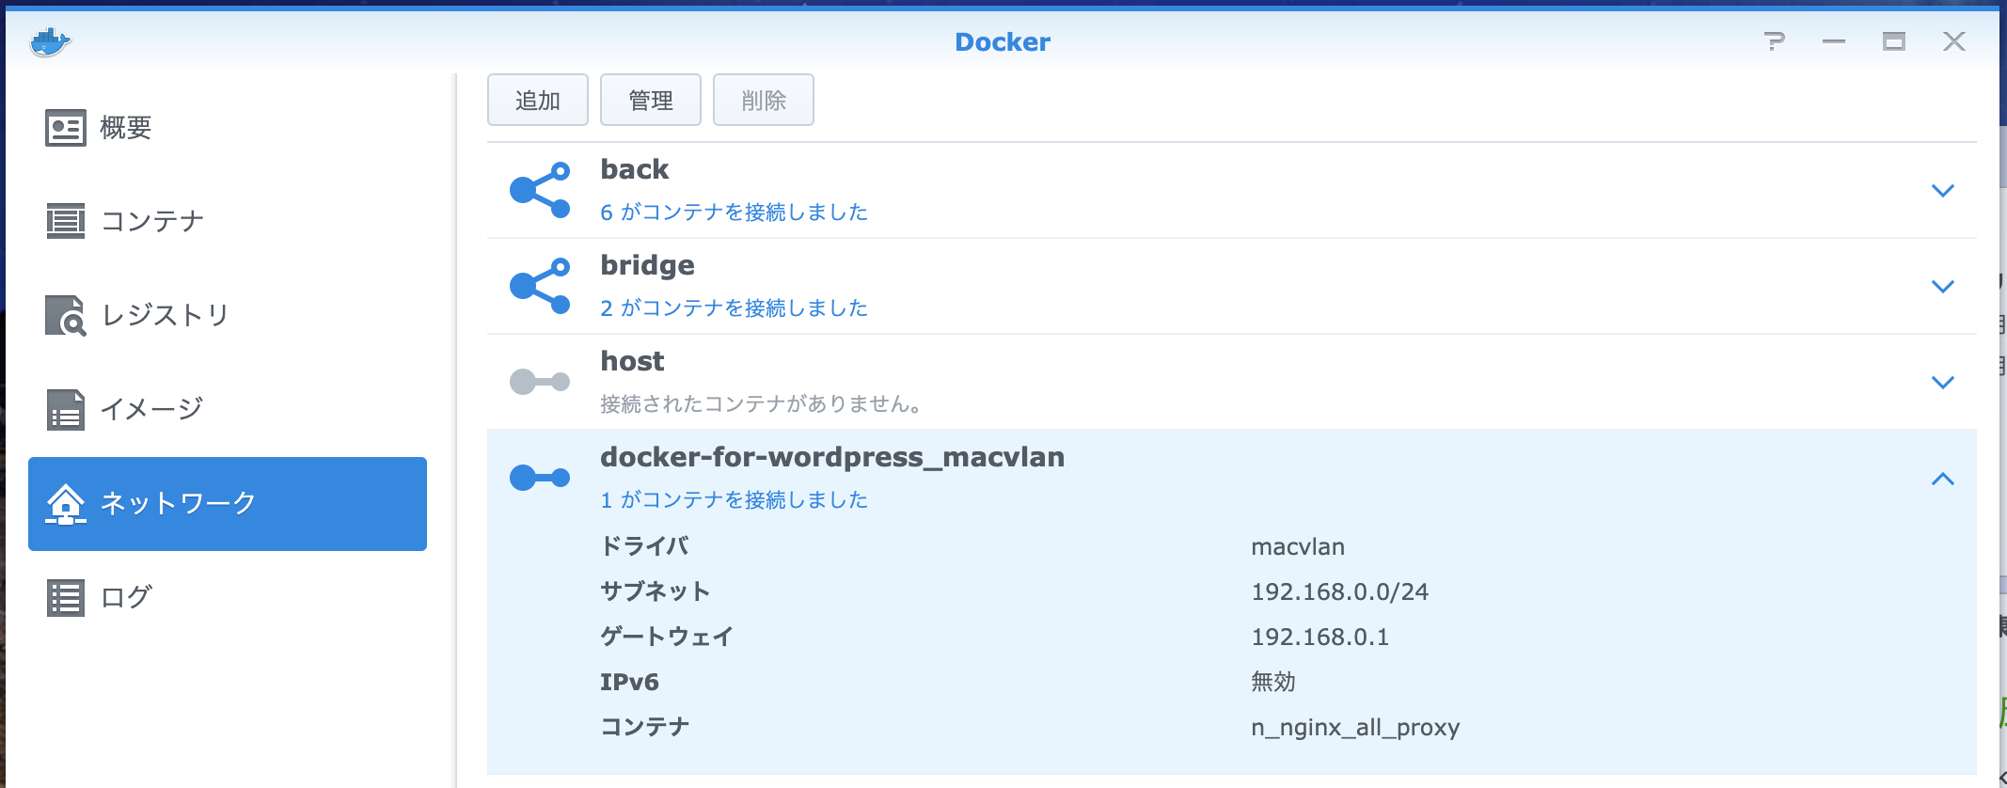Click the コンテナ label in details
Screen dimensions: 2007x788
pyautogui.click(x=645, y=727)
